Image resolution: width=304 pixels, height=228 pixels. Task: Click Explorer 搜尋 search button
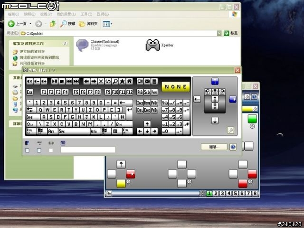(67, 24)
